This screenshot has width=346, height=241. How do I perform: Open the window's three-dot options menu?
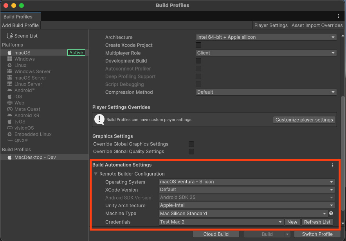point(338,16)
